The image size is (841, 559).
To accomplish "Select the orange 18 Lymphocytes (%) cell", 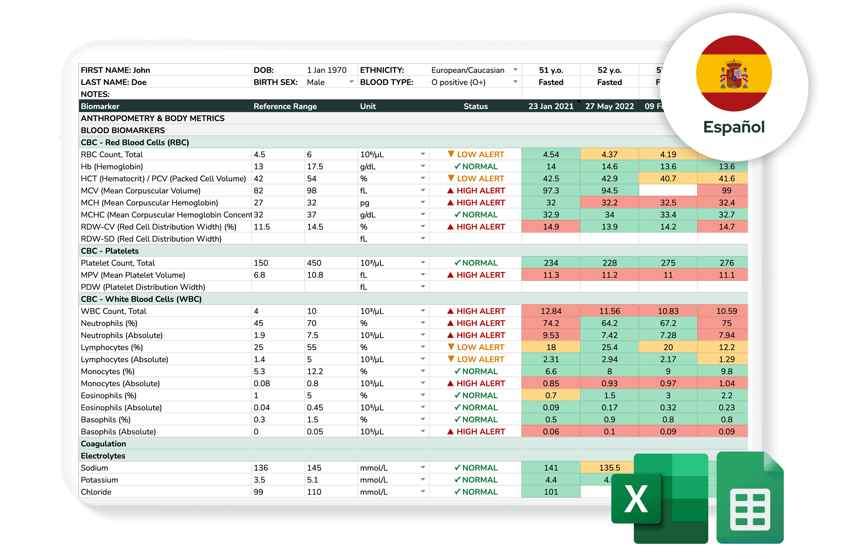I will tap(551, 347).
